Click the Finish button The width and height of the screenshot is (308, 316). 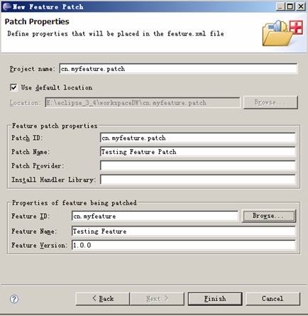[x=215, y=299]
